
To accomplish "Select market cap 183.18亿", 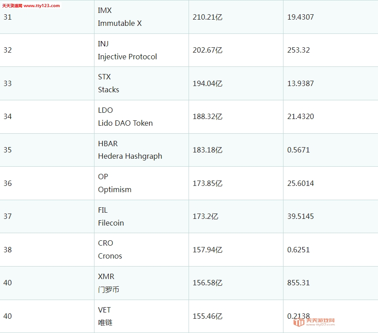I will tap(207, 150).
